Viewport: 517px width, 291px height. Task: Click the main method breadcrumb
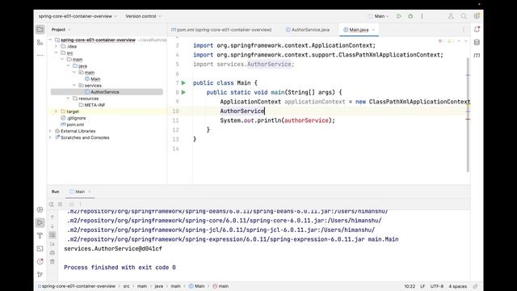tap(221, 286)
